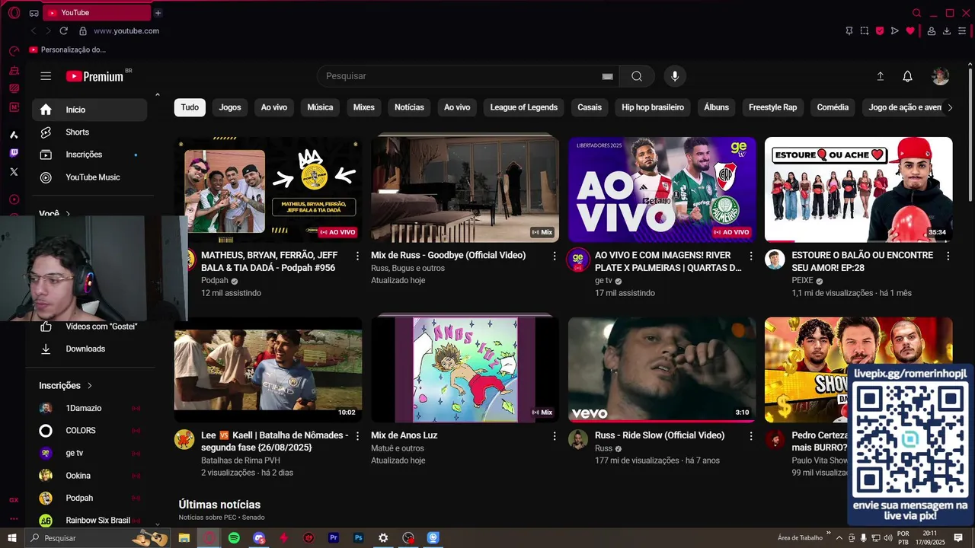Show hidden system tray icons chevron
The height and width of the screenshot is (548, 975).
coord(839,538)
